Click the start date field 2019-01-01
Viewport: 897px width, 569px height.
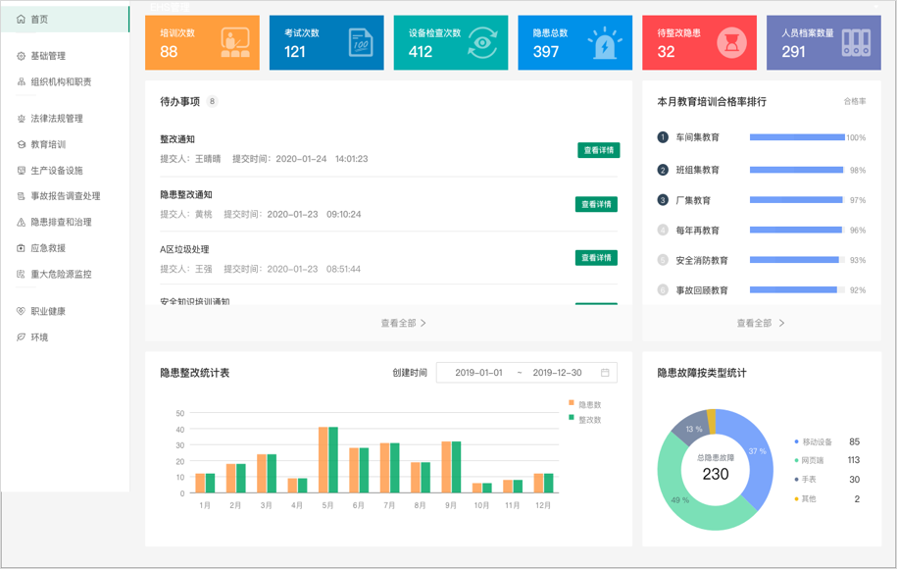[478, 373]
